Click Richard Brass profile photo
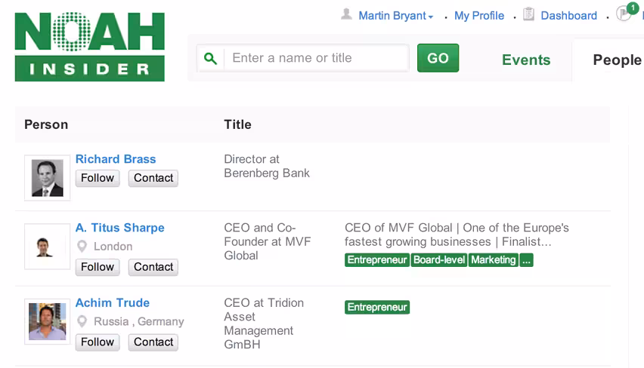Image resolution: width=644 pixels, height=368 pixels. click(47, 178)
